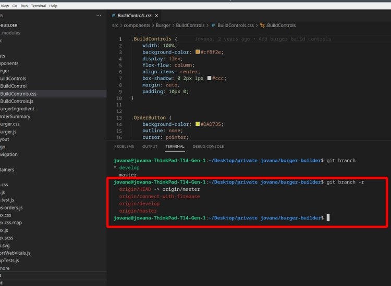Switch to the PROBLEMS panel tab

click(x=124, y=147)
